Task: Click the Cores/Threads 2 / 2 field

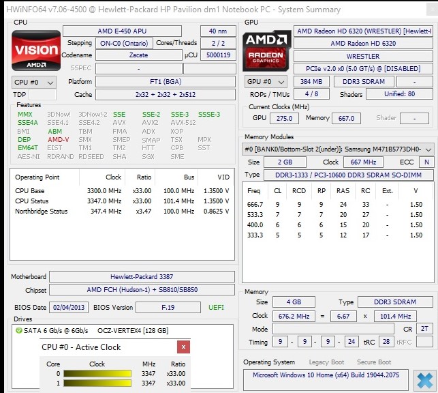Action: 218,44
